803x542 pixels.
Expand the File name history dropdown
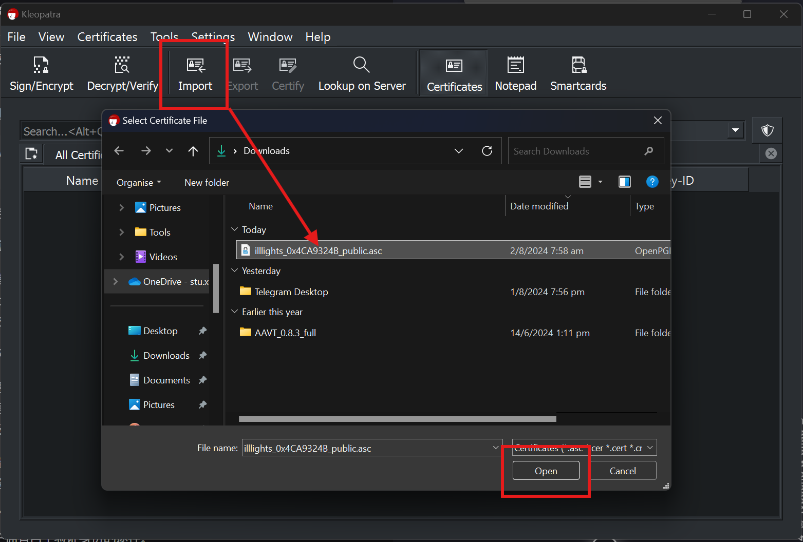click(x=496, y=448)
